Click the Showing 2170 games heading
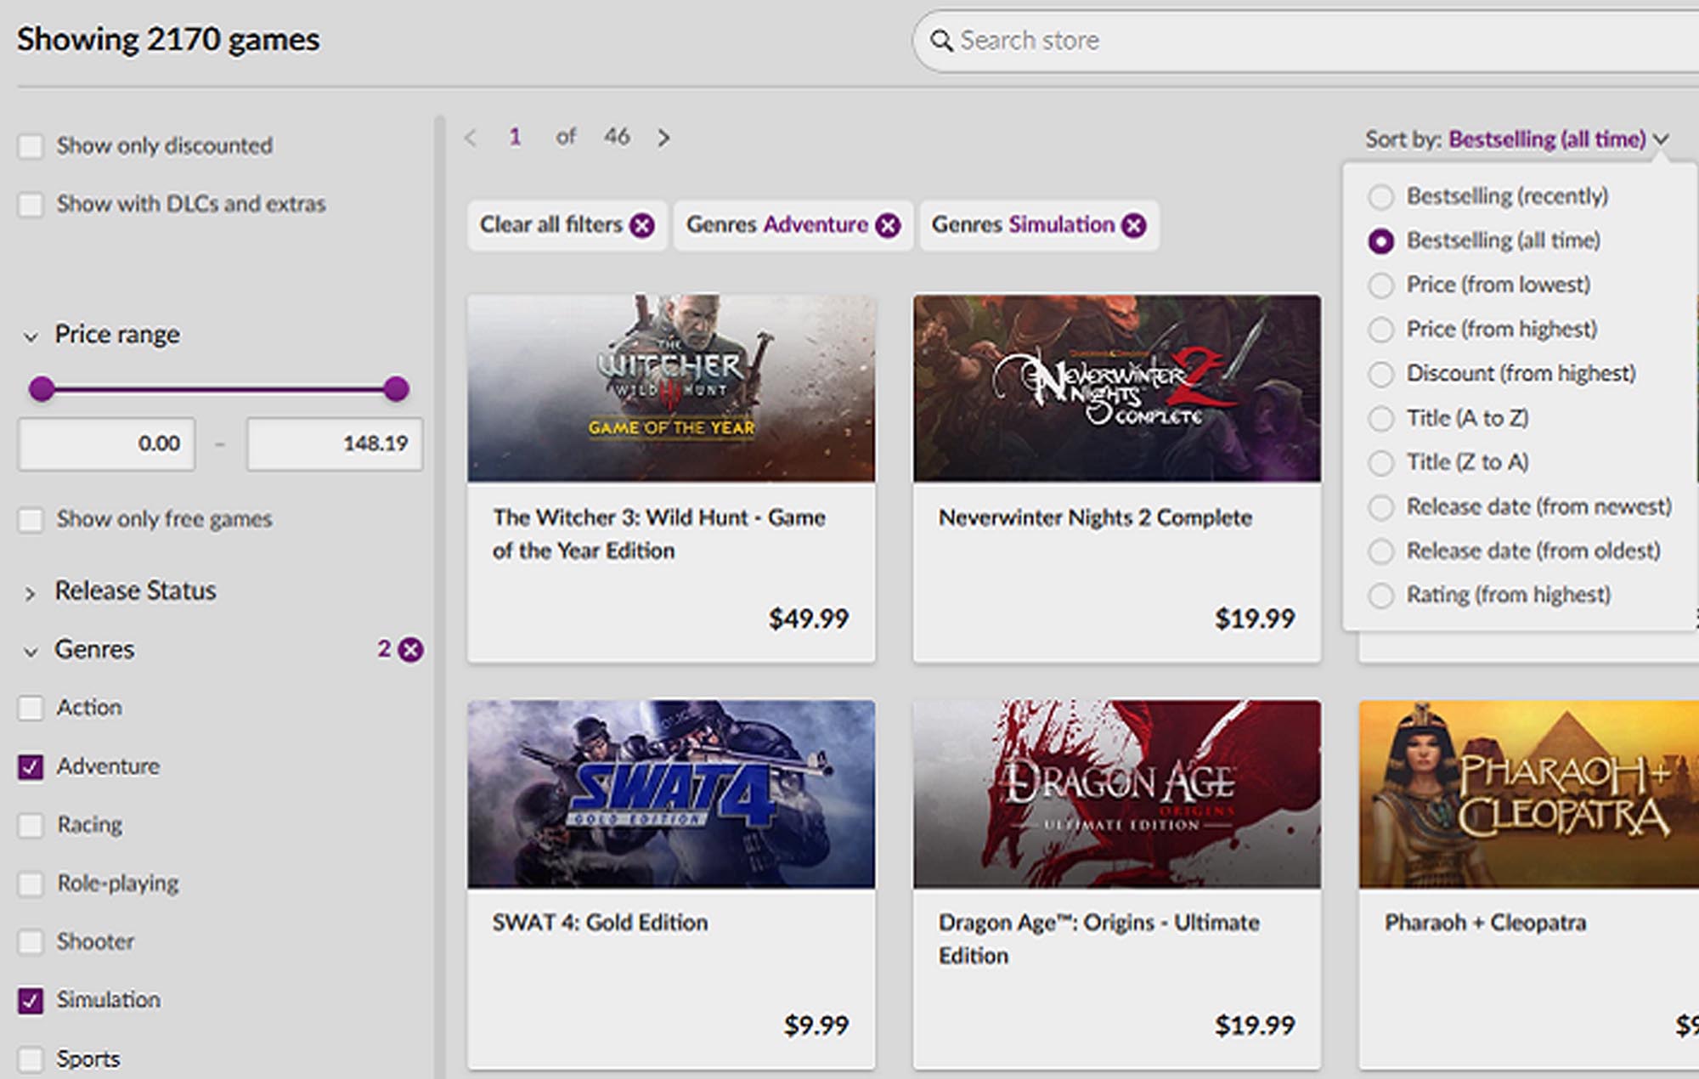1699x1079 pixels. click(168, 40)
